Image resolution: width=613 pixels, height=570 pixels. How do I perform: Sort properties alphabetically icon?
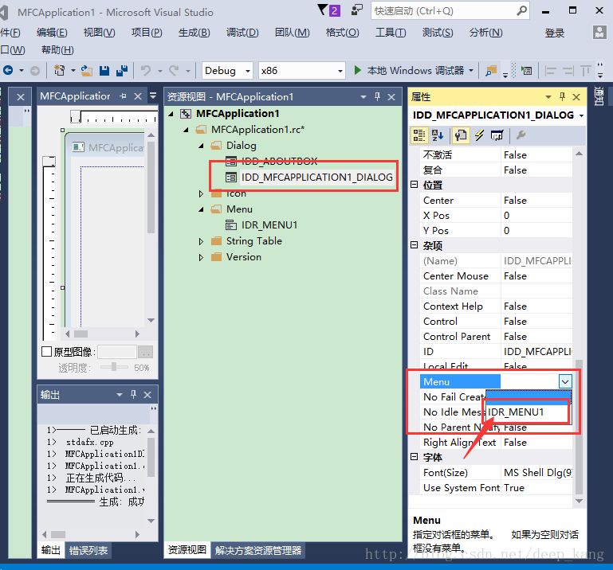tap(438, 135)
